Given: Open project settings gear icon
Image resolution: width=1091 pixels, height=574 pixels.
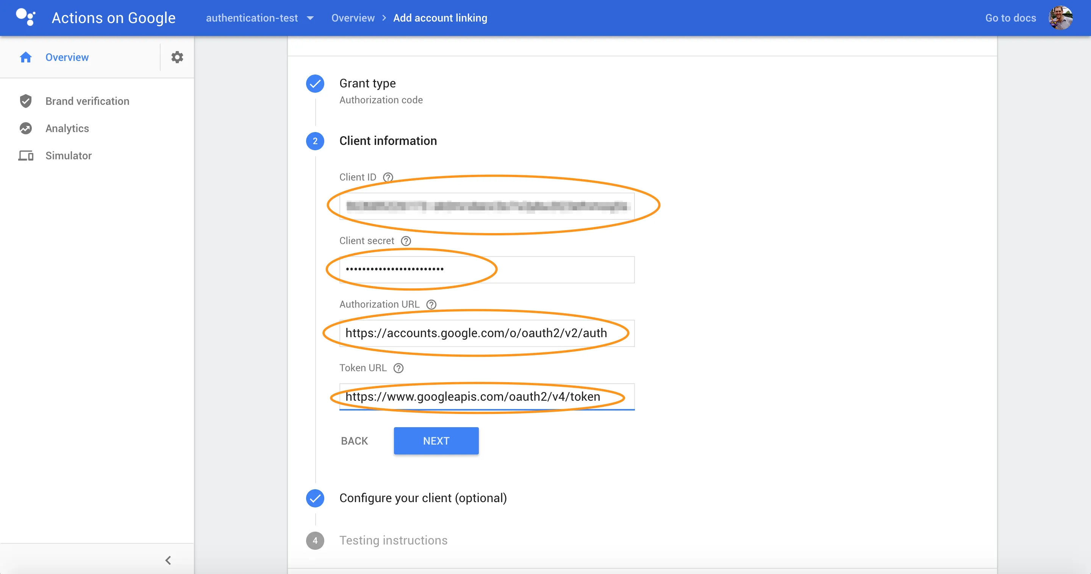Looking at the screenshot, I should [x=177, y=57].
